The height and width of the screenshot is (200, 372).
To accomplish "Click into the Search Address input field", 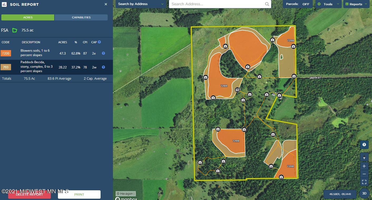I will [x=216, y=4].
